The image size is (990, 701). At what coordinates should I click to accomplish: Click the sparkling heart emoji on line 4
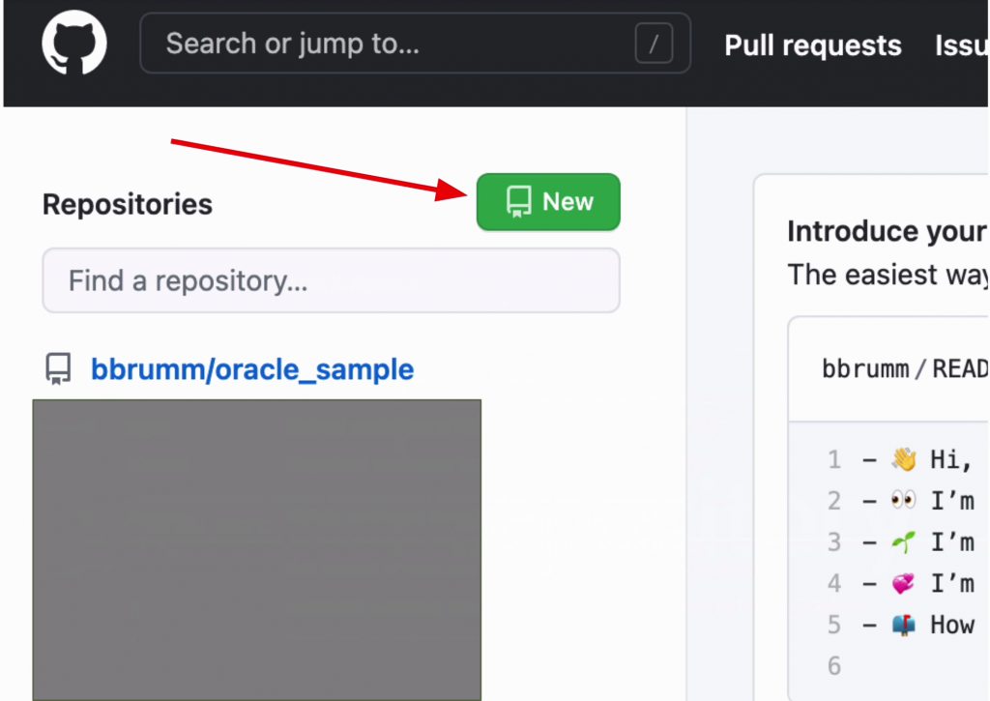tap(903, 583)
